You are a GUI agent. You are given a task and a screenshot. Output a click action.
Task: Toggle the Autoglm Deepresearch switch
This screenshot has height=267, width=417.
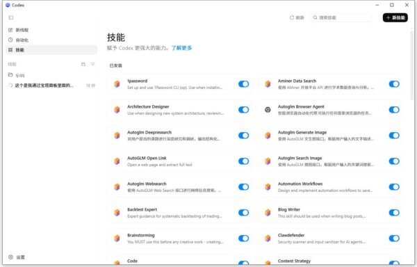tap(244, 136)
